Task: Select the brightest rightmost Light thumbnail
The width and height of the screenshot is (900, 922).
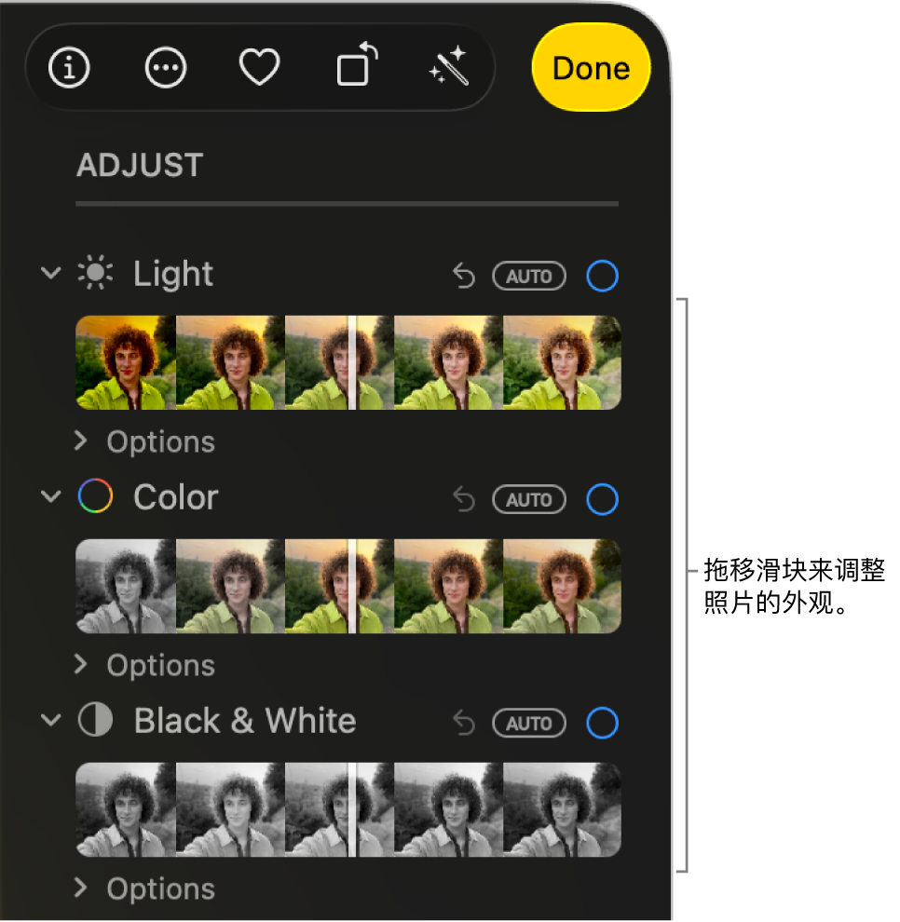Action: [562, 363]
